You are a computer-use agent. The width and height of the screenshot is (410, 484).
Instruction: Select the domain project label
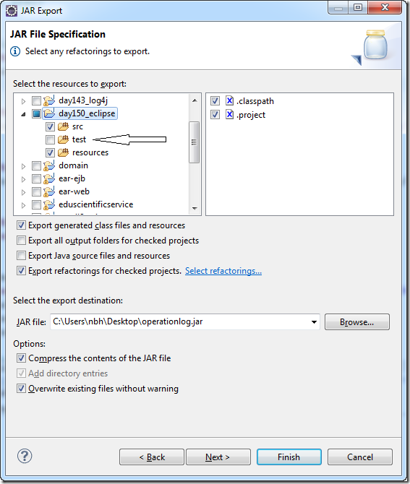coord(73,165)
